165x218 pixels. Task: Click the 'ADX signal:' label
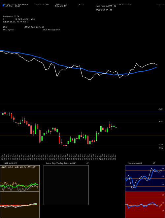click(8, 30)
